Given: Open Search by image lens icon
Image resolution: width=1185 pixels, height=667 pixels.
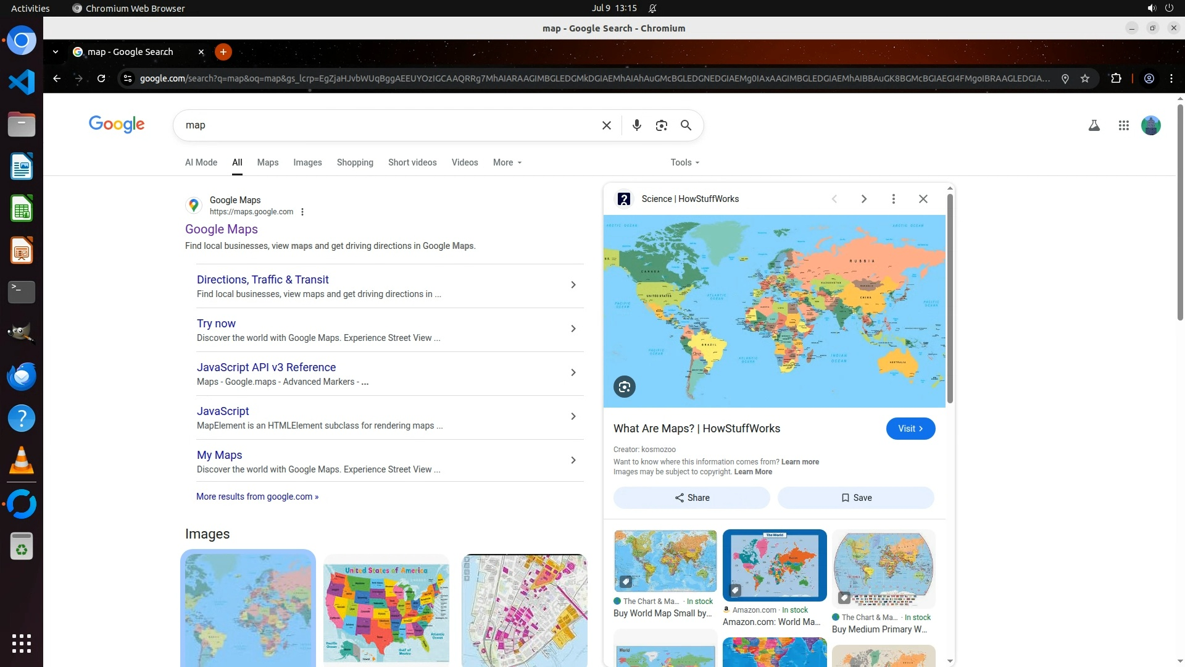Looking at the screenshot, I should [x=661, y=125].
